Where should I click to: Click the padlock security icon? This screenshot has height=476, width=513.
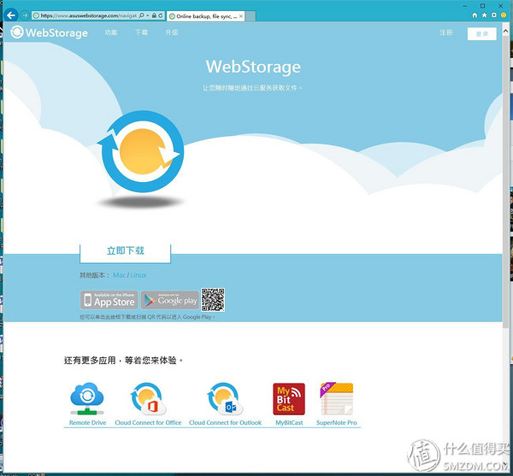pyautogui.click(x=154, y=15)
